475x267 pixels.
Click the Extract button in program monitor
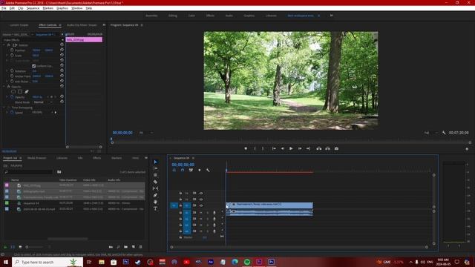(x=327, y=148)
